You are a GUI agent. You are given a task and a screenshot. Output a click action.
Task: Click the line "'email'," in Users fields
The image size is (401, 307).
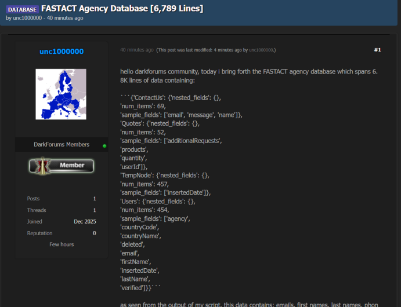click(x=129, y=253)
